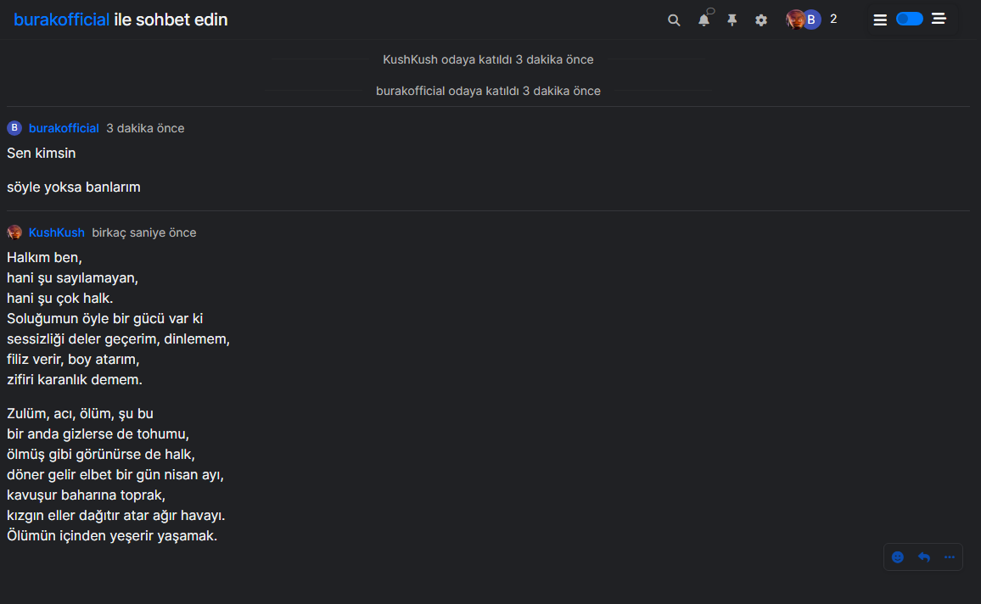Add an emoji reaction to KushKush's message
Viewport: 981px width, 604px height.
pos(898,556)
